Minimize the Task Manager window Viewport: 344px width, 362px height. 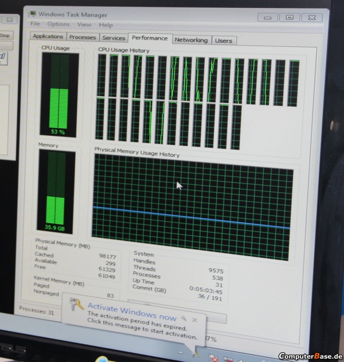point(268,18)
